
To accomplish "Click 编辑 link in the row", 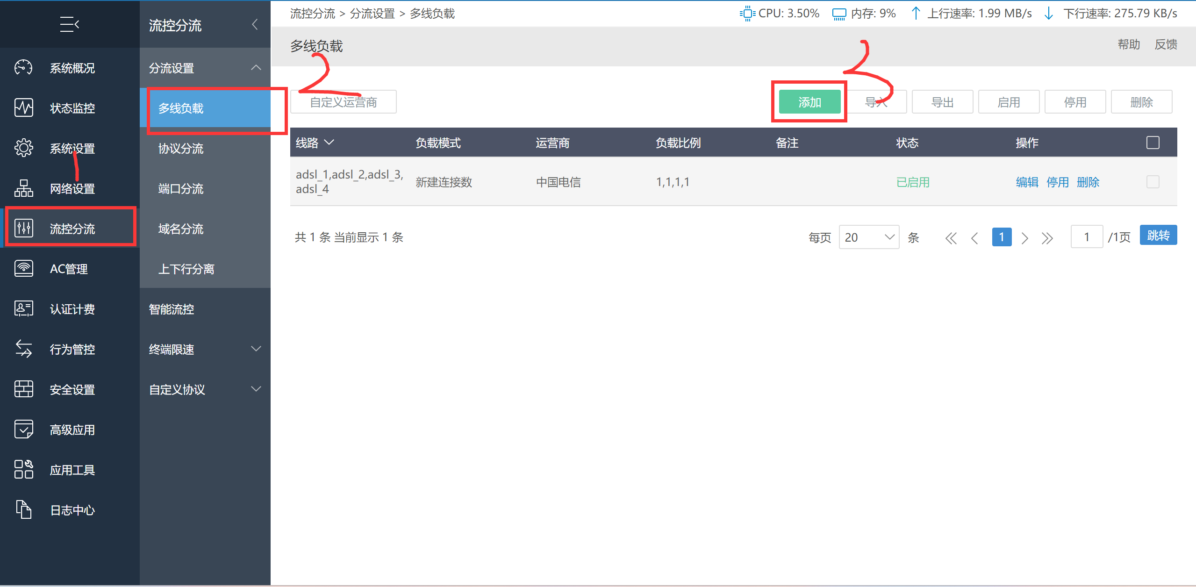I will tap(1027, 182).
